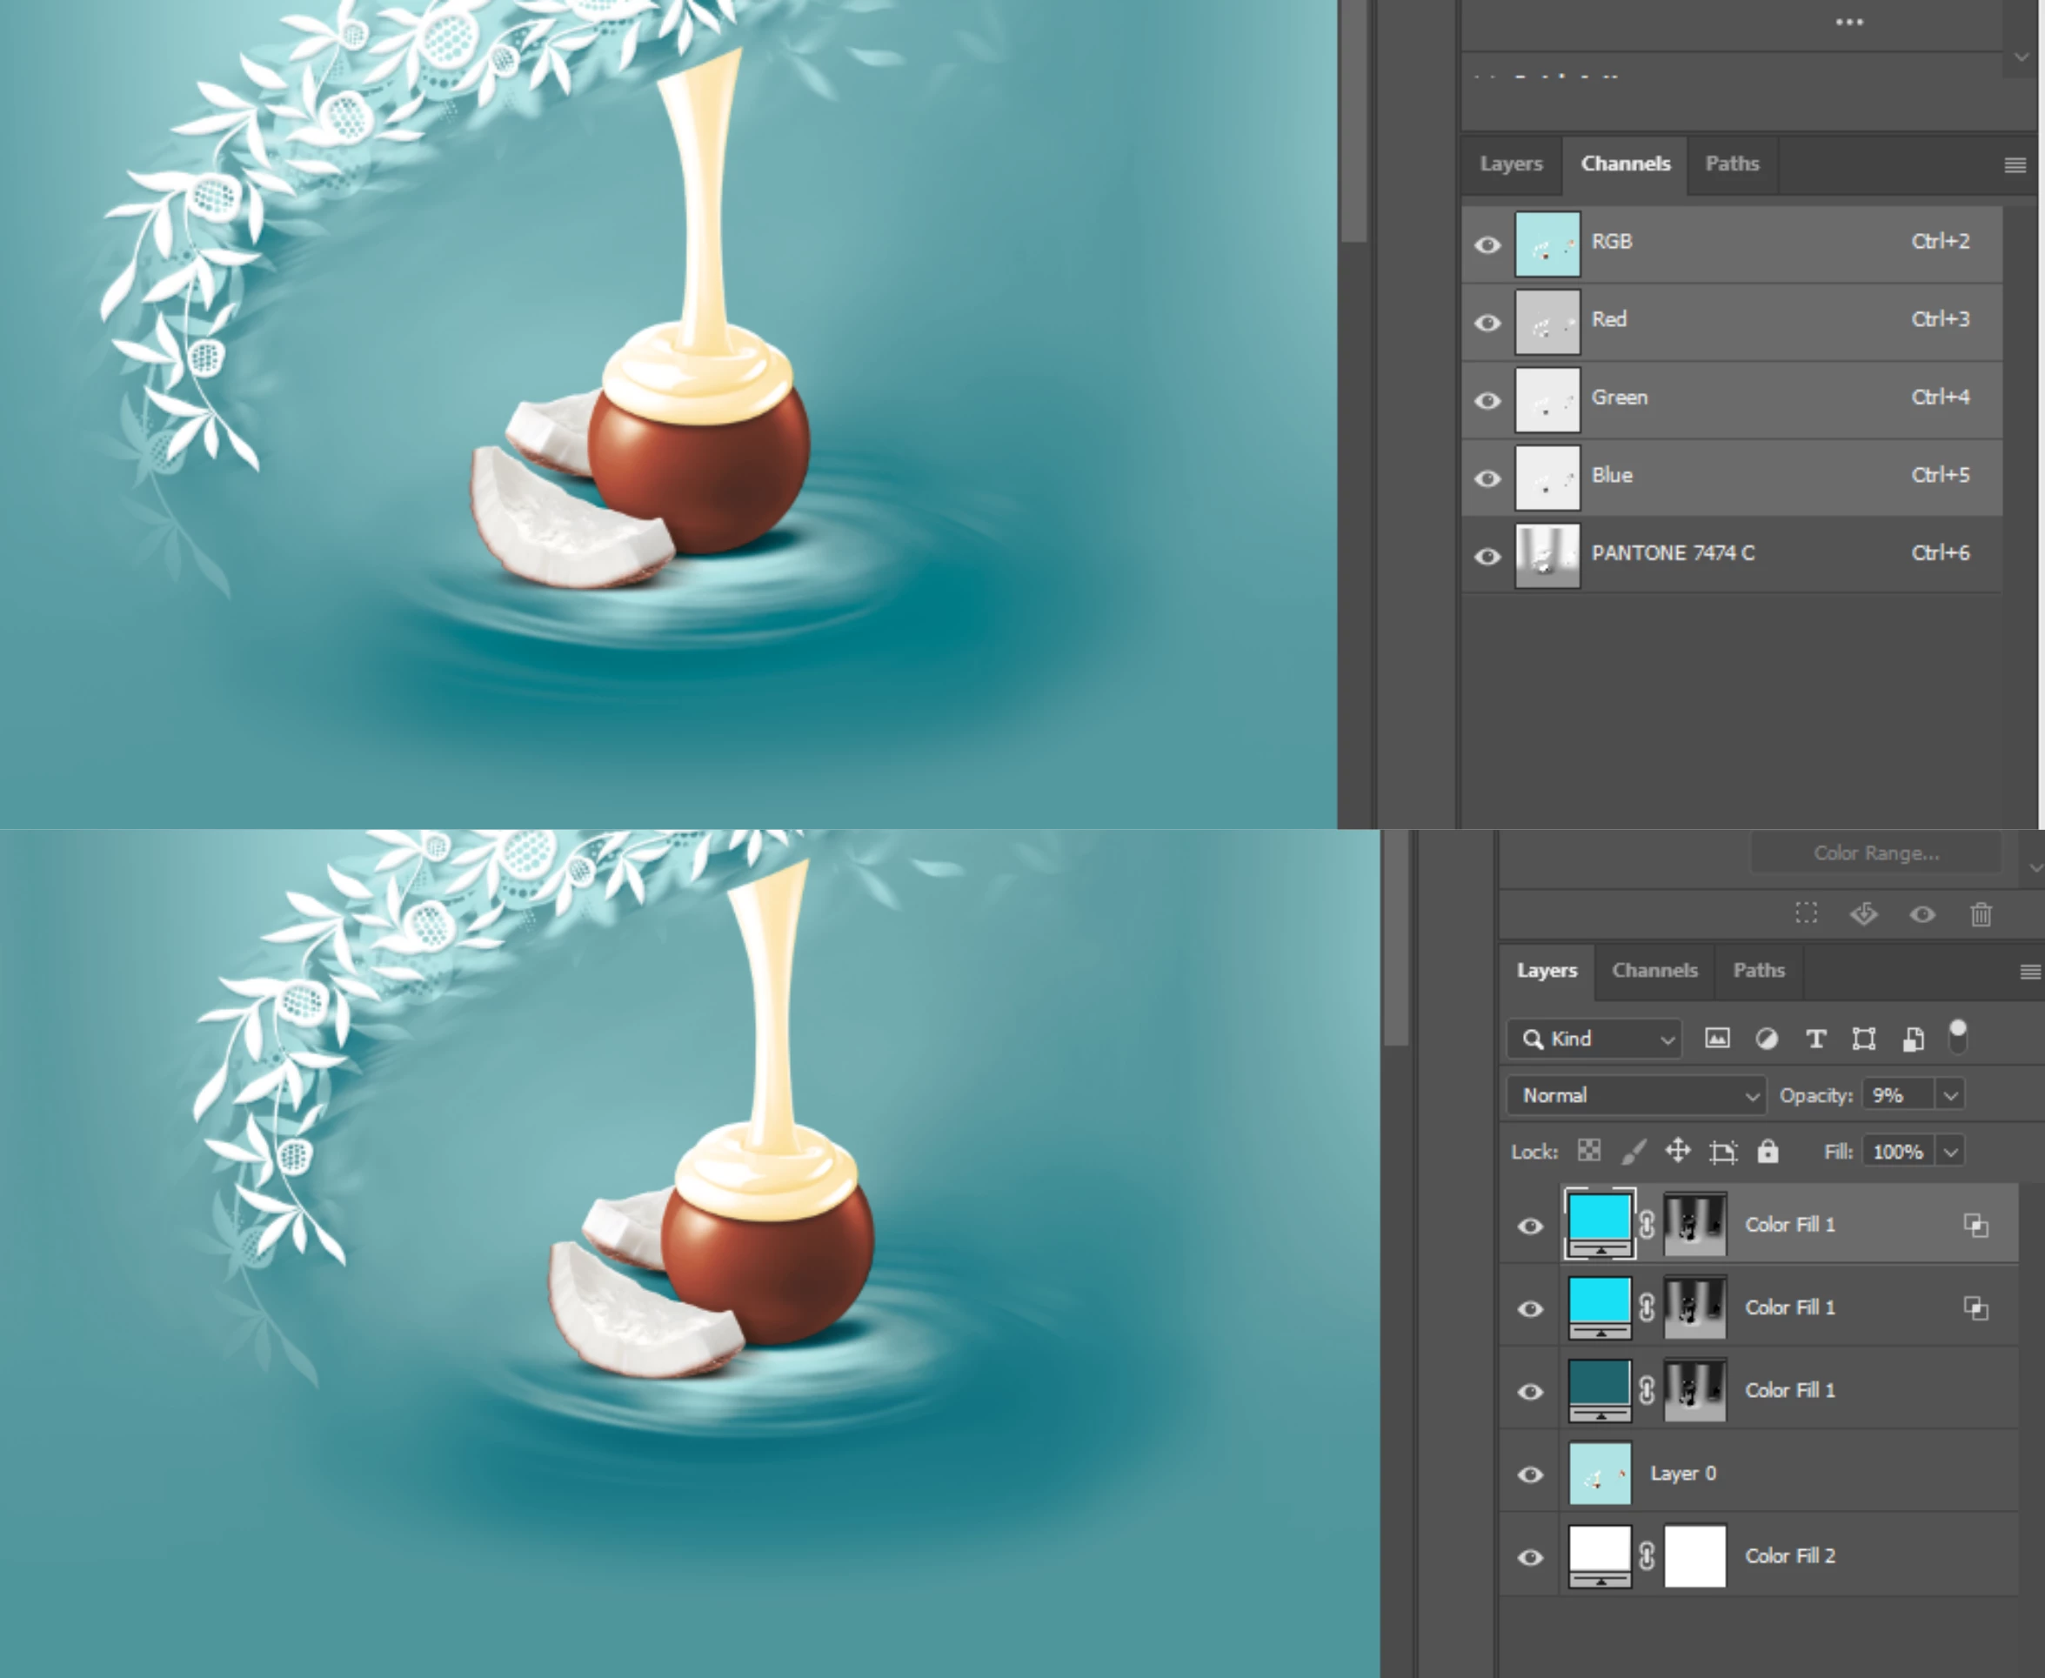Click the apply mask icon

point(1863,914)
